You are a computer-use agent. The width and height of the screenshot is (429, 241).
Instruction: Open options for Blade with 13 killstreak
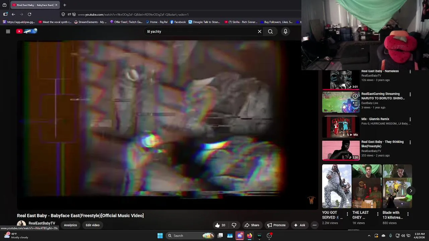pyautogui.click(x=408, y=214)
